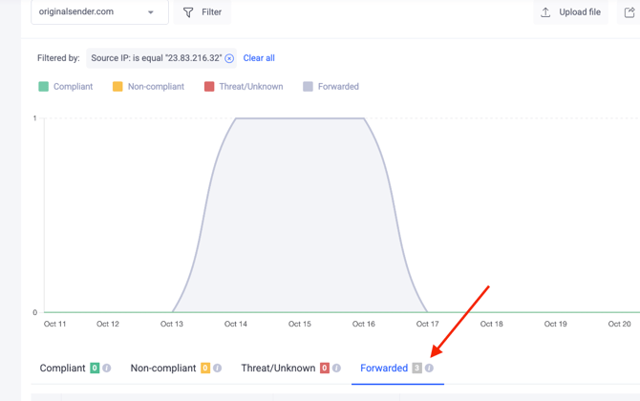640x401 pixels.
Task: Open the Threat/Unknown tab
Action: tap(278, 368)
